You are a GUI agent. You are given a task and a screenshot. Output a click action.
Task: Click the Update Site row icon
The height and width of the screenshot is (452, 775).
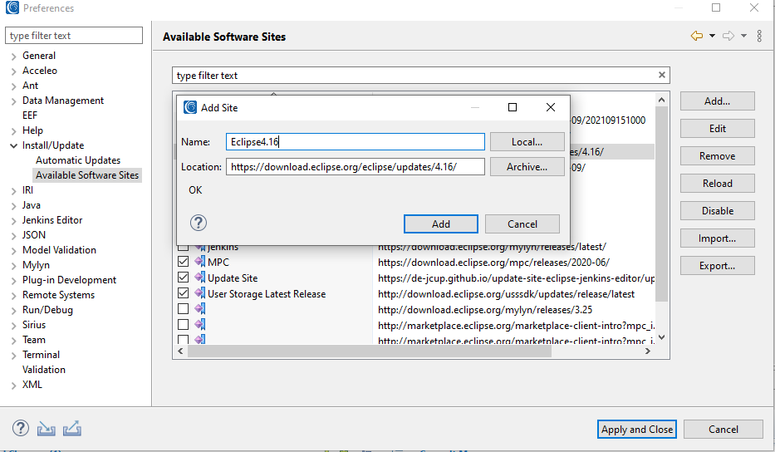199,278
